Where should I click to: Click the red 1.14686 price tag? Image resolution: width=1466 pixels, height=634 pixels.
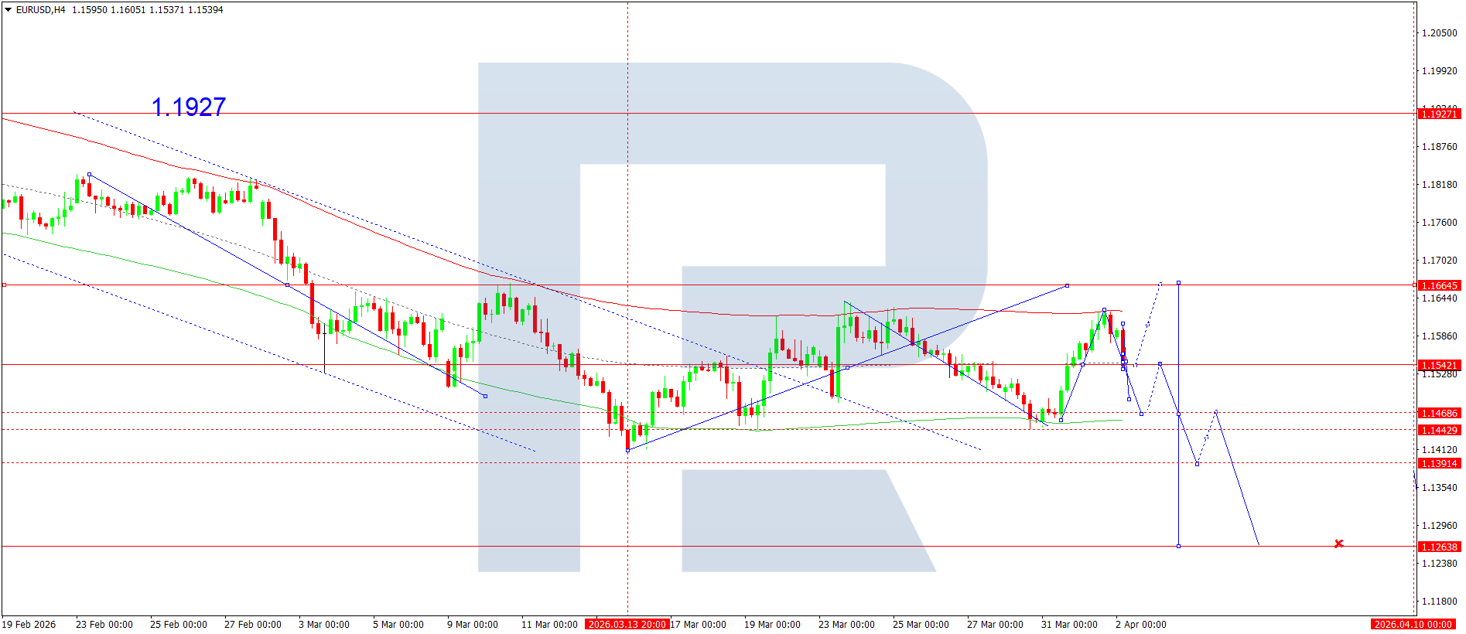(x=1438, y=413)
